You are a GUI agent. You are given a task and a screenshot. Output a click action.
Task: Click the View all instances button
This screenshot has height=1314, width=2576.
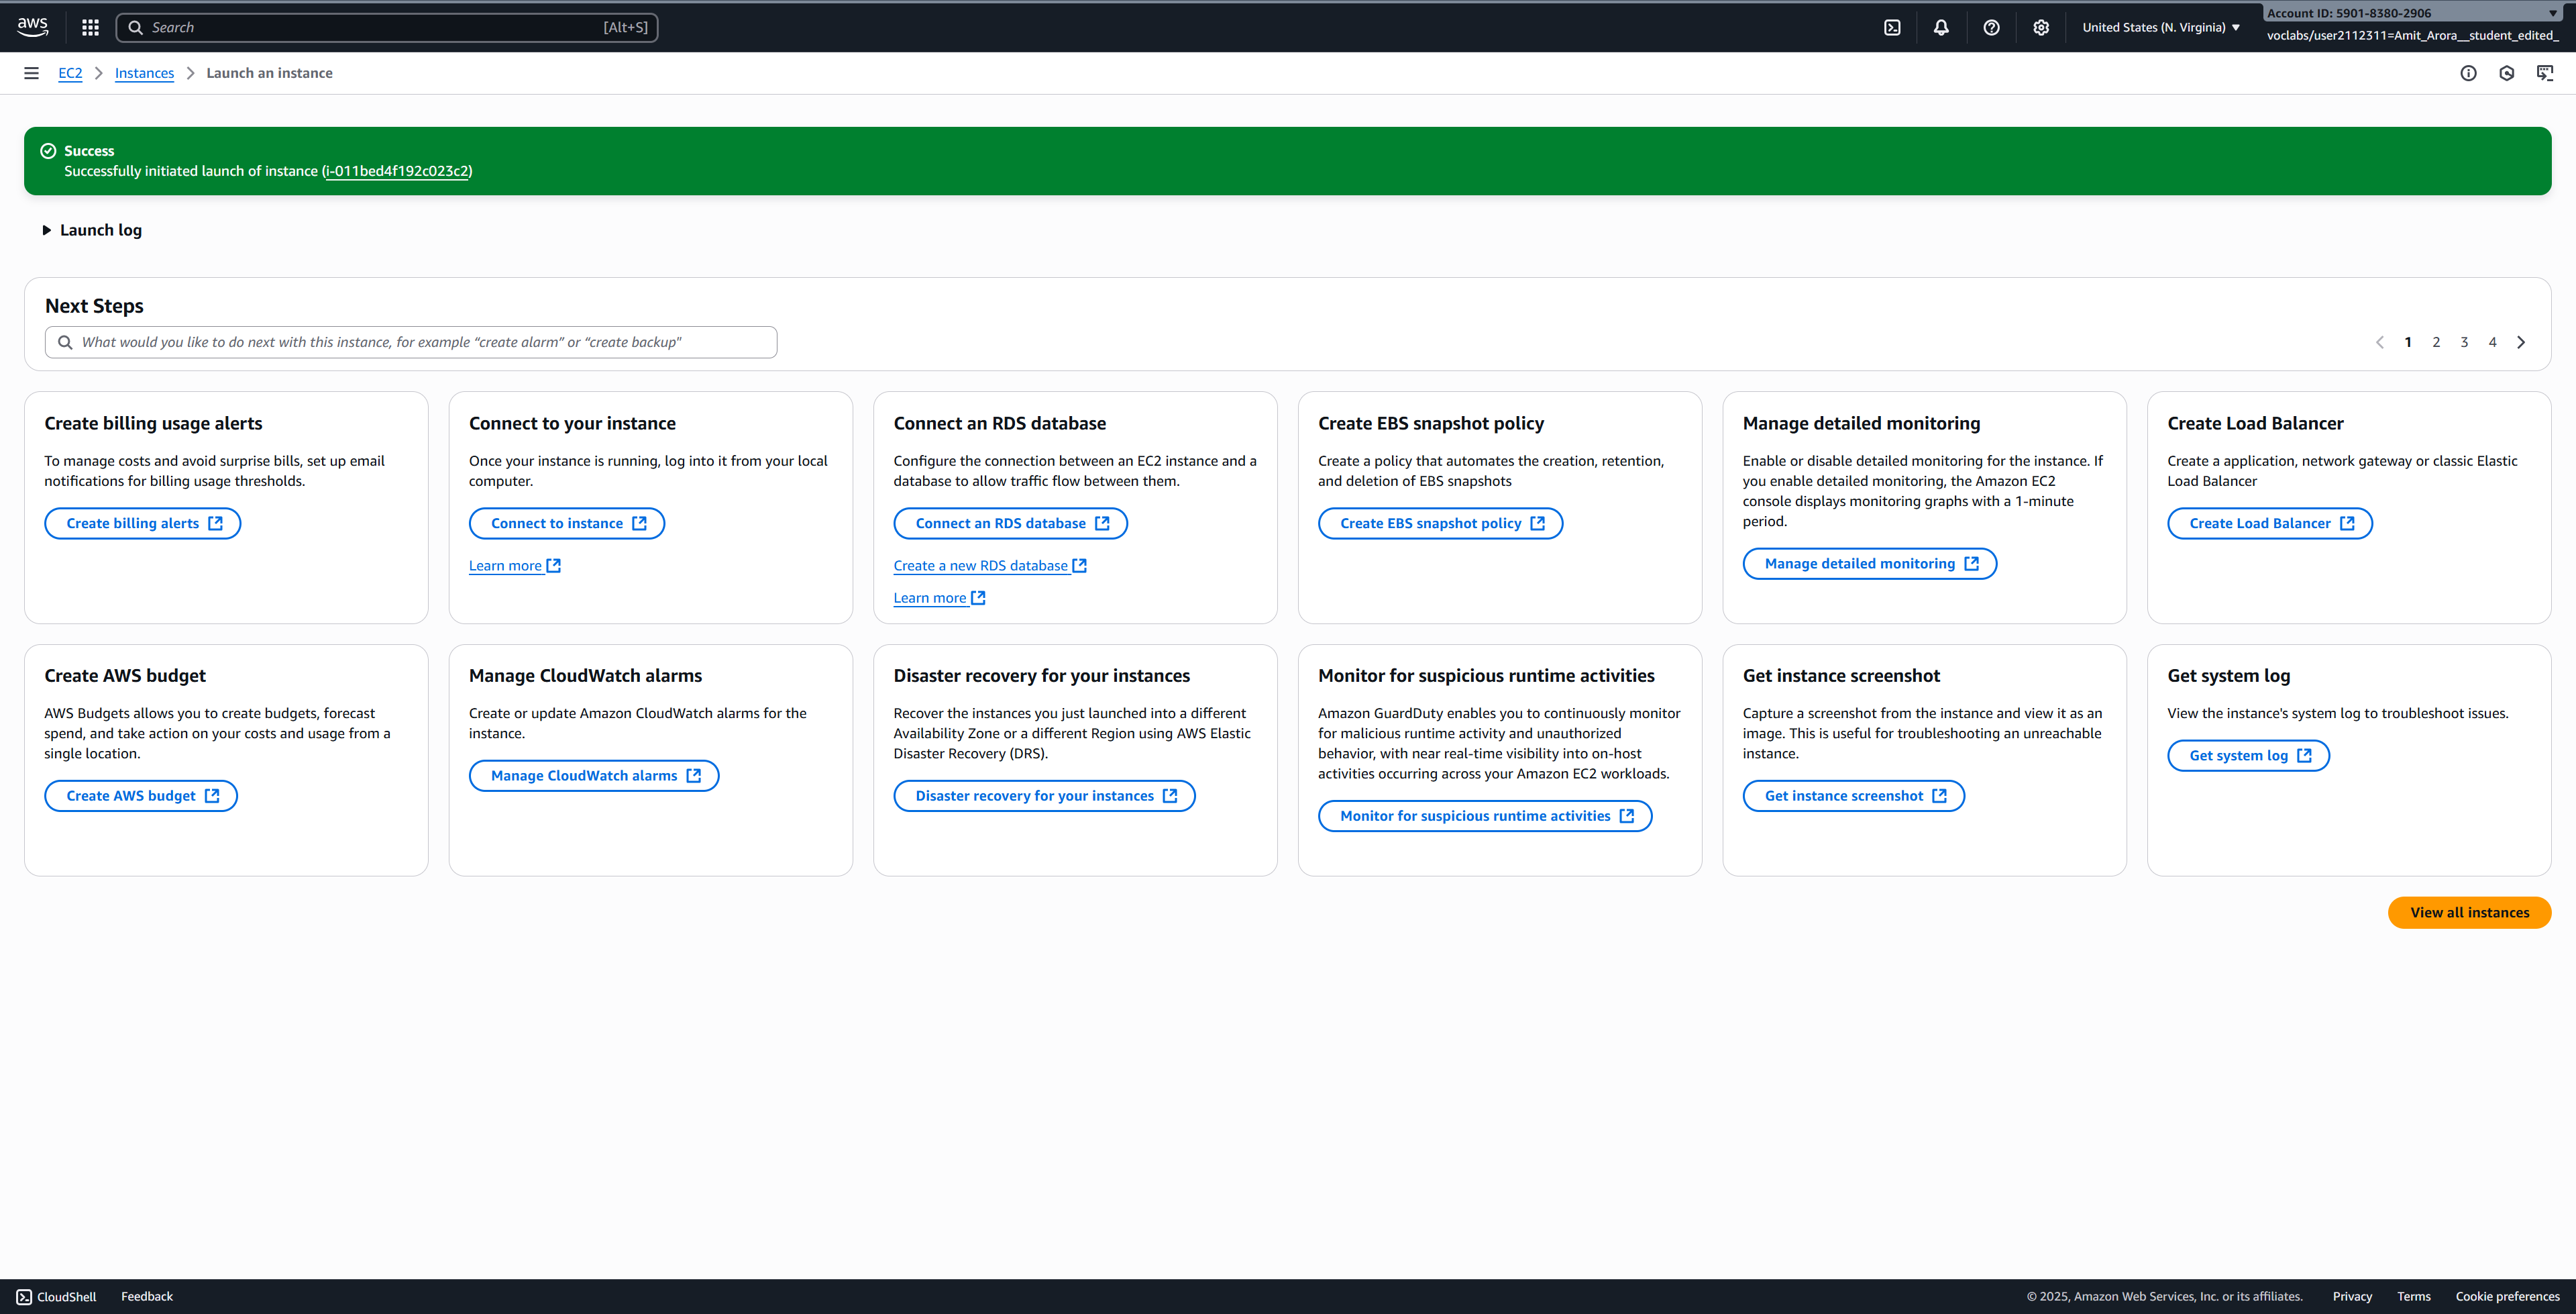[2468, 913]
